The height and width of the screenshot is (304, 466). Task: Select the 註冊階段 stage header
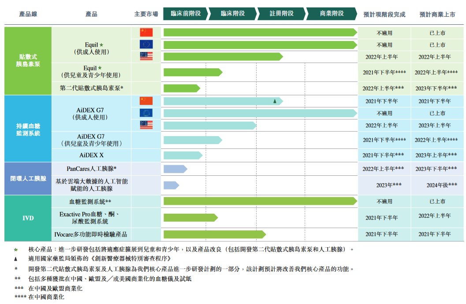point(281,14)
